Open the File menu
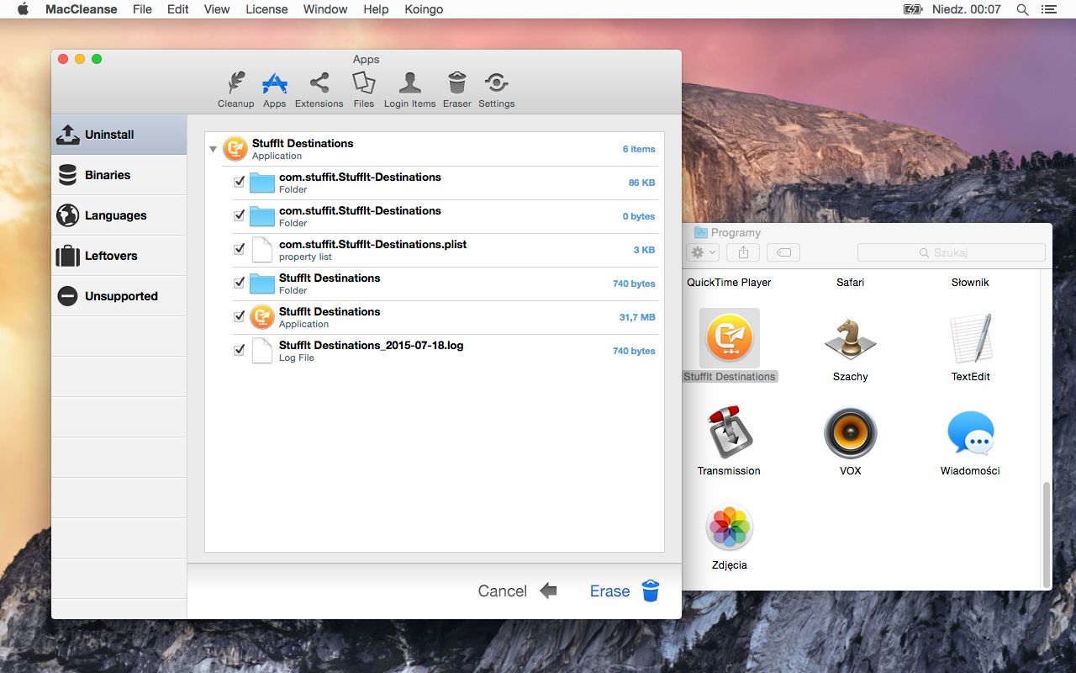 (x=142, y=9)
